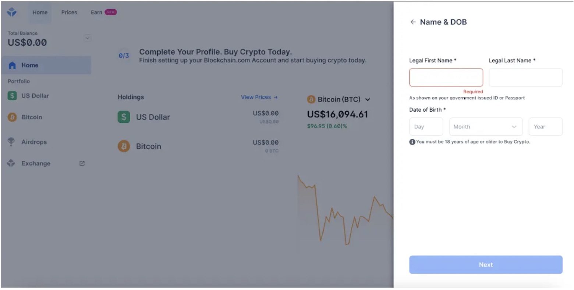Click the Blockchain.com logo

[x=11, y=11]
